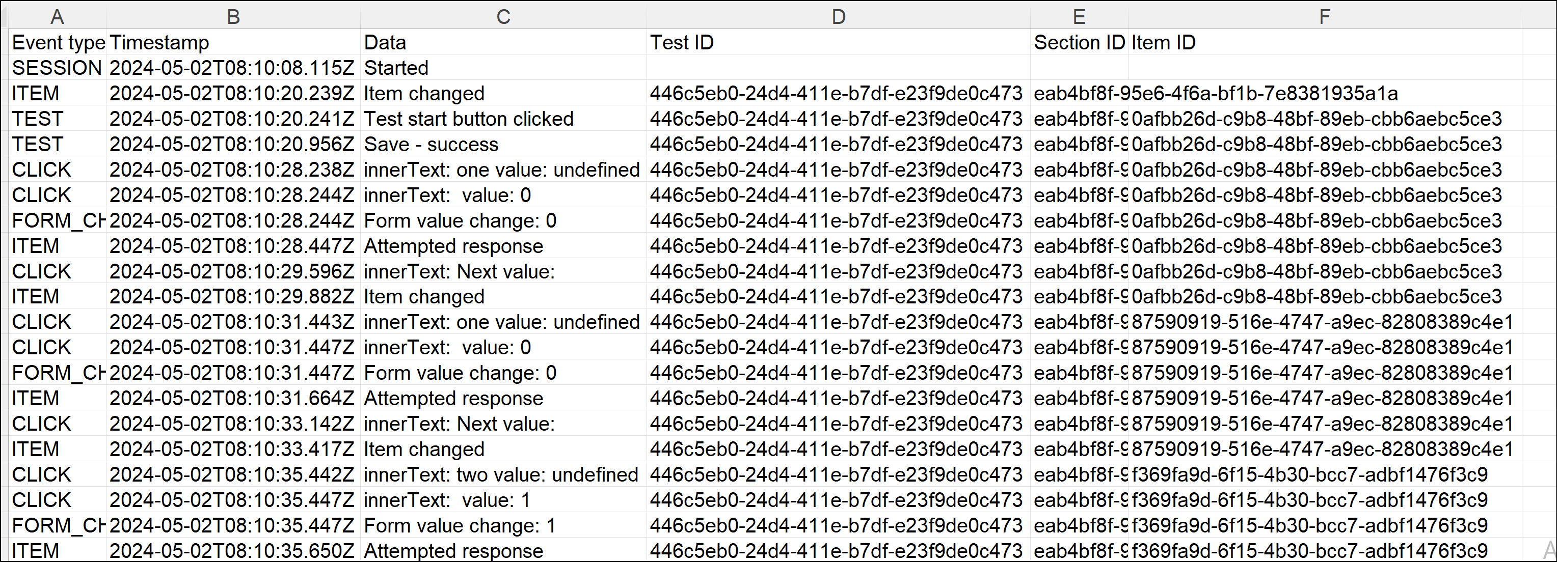Select 'innerText: Next value:' at 08:10:33.142Z row
1557x562 pixels.
click(x=503, y=423)
